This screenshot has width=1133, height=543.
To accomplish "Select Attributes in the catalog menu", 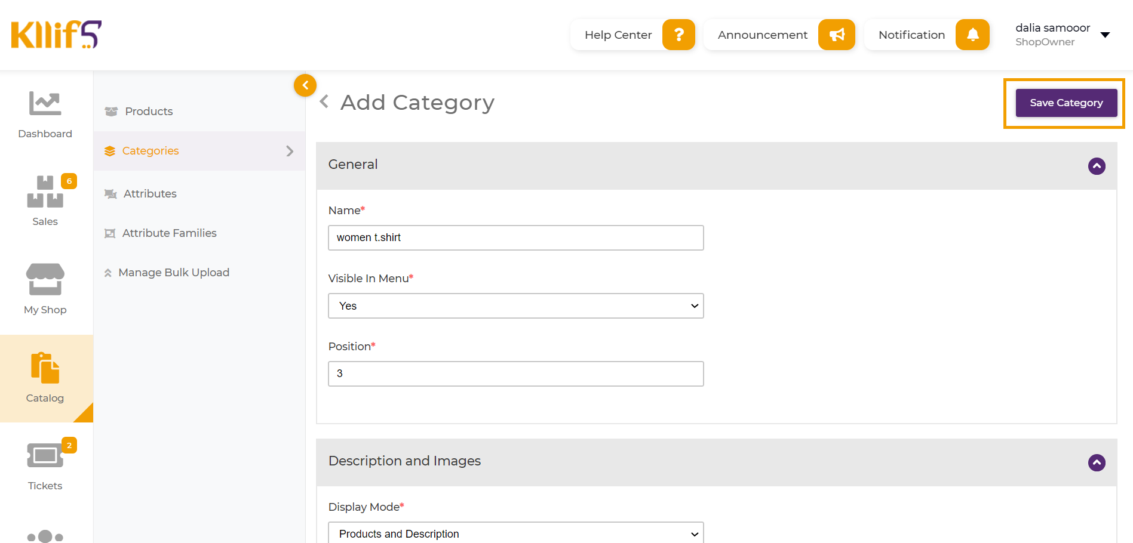I will [150, 194].
